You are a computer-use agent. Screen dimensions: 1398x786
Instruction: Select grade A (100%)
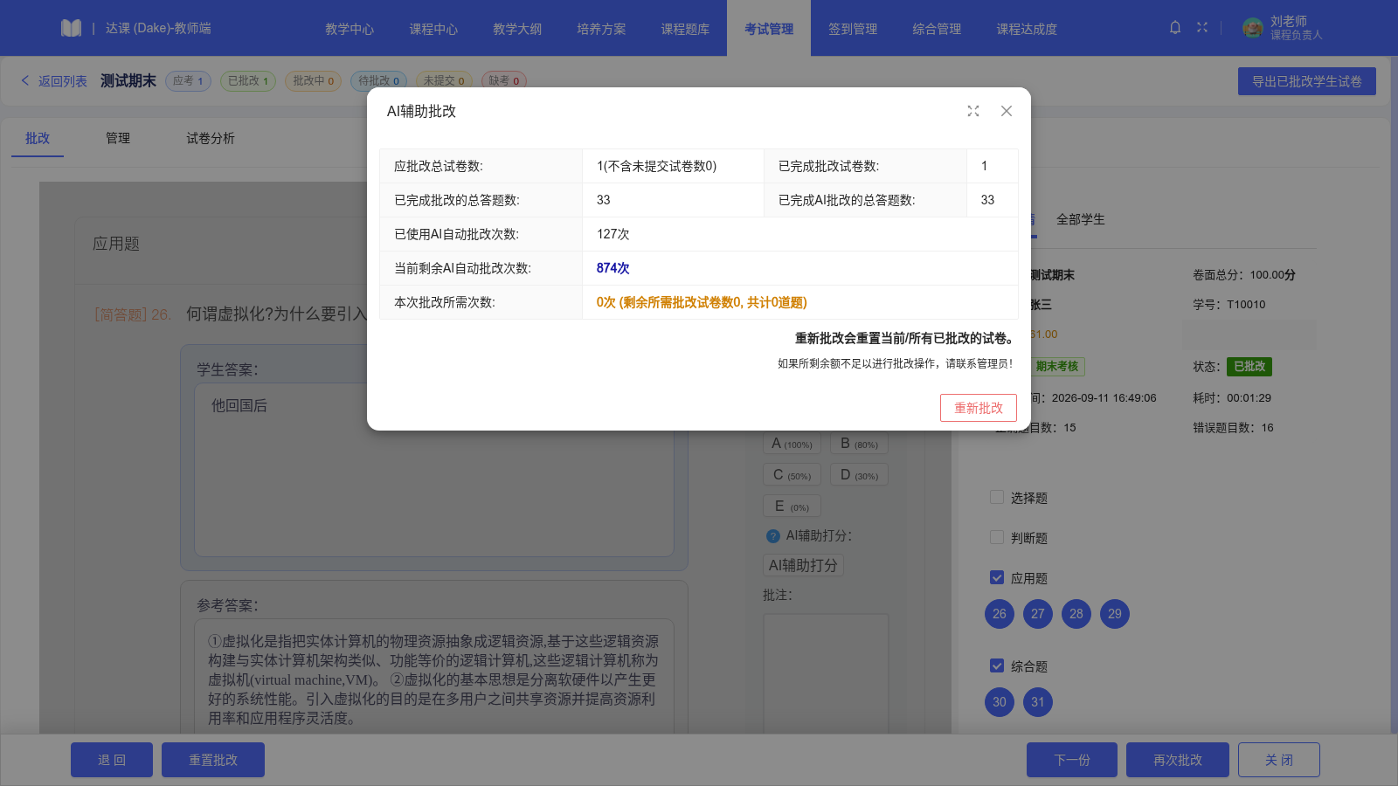tap(792, 444)
